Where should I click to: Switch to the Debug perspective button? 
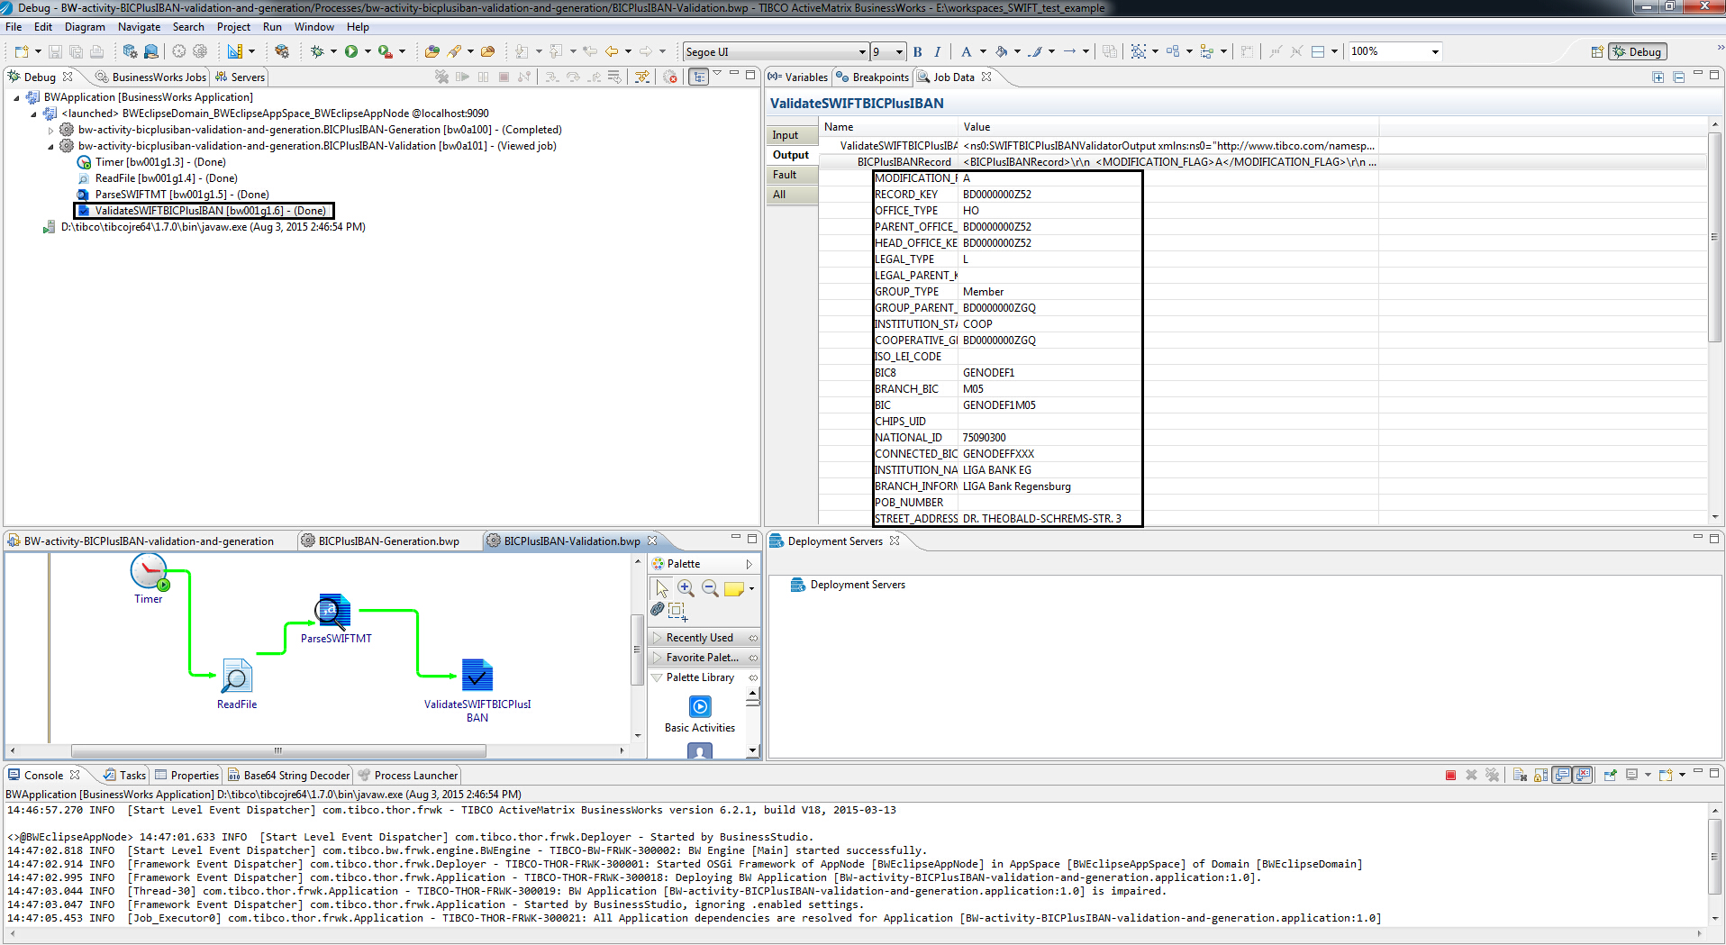pos(1638,51)
